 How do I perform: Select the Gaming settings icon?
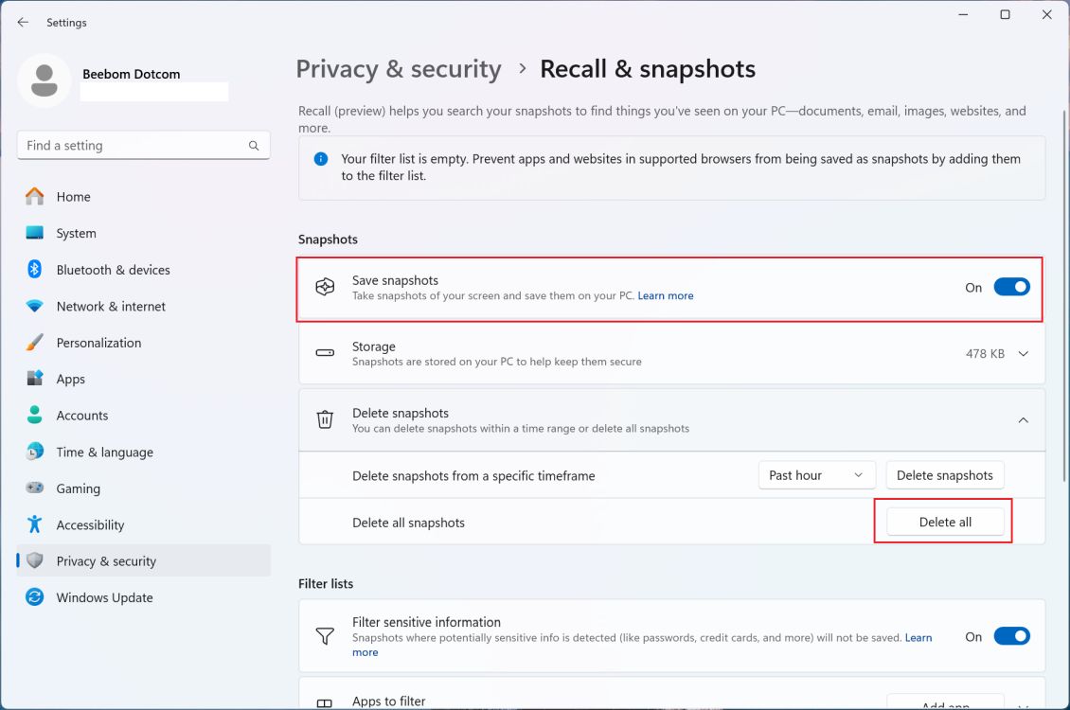[x=80, y=488]
